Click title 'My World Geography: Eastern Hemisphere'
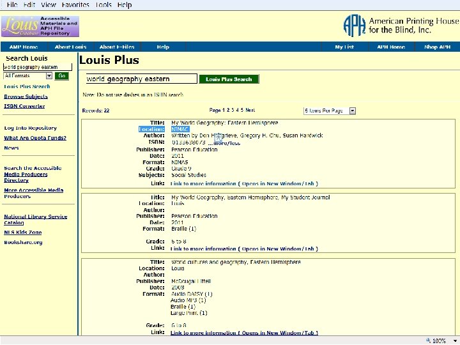 (x=225, y=123)
